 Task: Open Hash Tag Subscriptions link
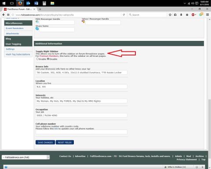pos(18,54)
